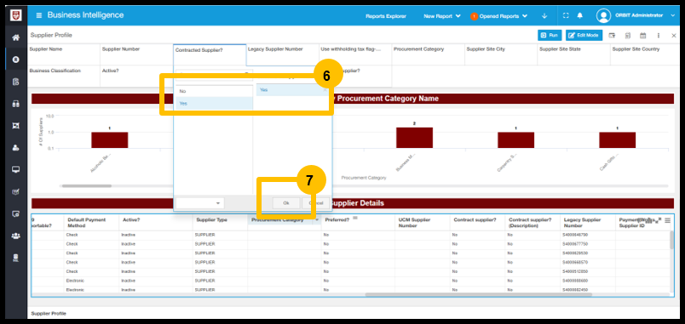Open the notifications bell

[x=579, y=15]
